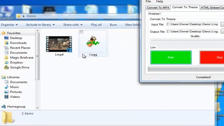This screenshot has width=224, height=126.
Task: Click the Quality slider track
Action: [188, 41]
